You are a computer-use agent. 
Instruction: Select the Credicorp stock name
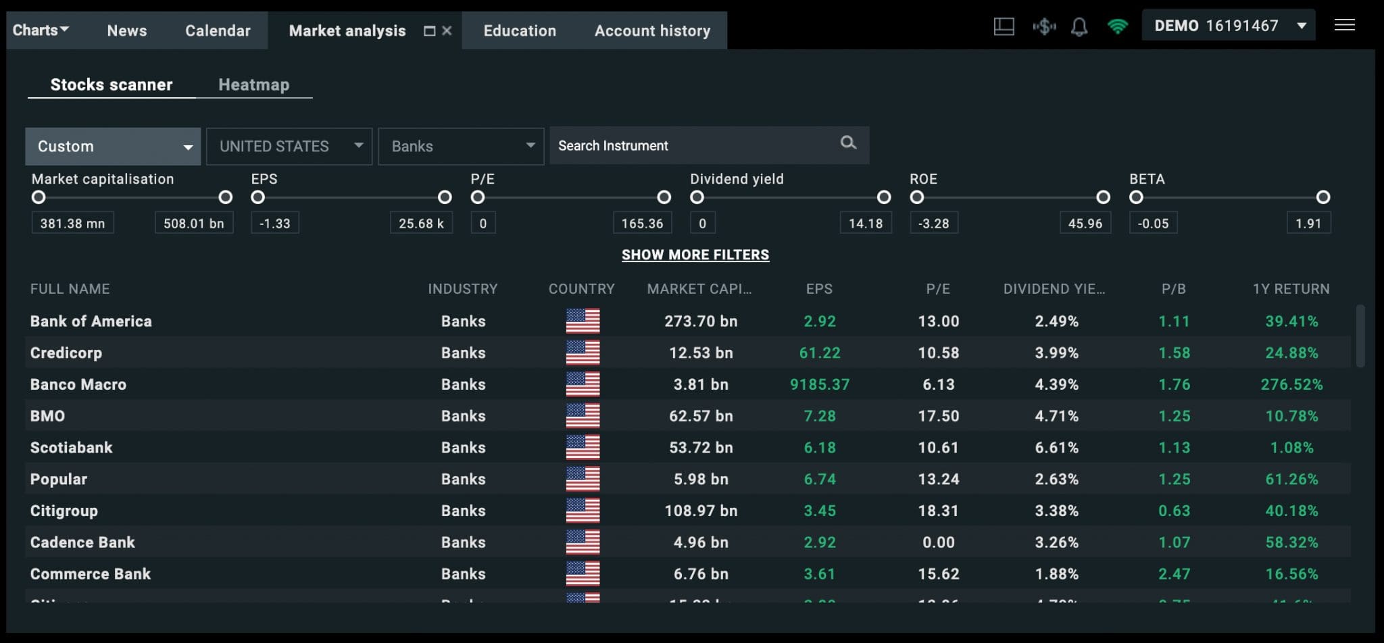(66, 353)
